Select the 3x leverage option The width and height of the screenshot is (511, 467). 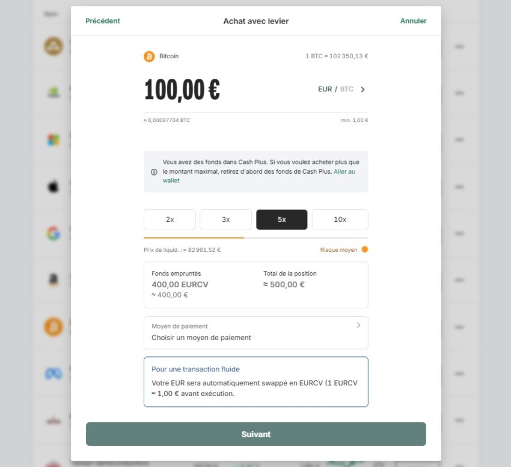(225, 219)
